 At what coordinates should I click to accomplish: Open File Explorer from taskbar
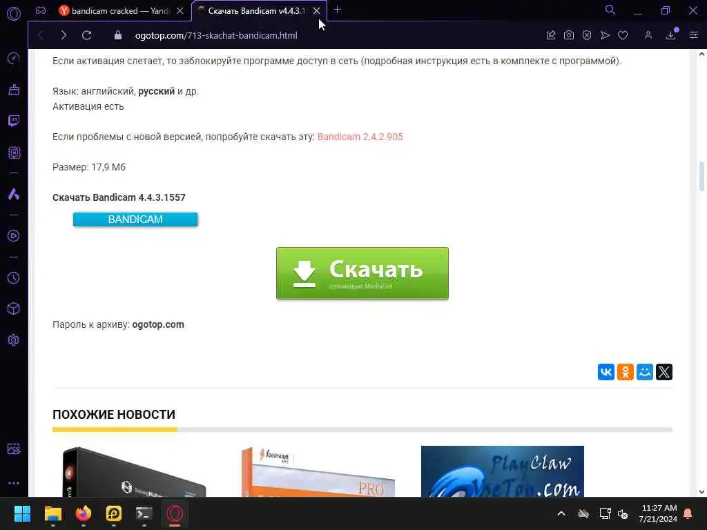52,513
